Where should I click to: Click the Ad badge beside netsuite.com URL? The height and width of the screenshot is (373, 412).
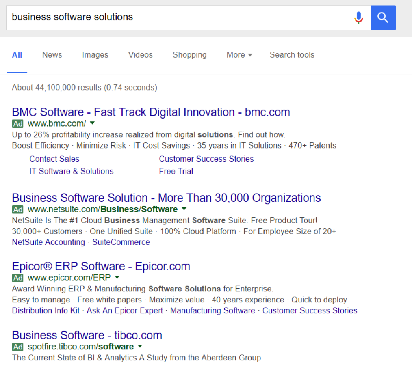[x=17, y=209]
